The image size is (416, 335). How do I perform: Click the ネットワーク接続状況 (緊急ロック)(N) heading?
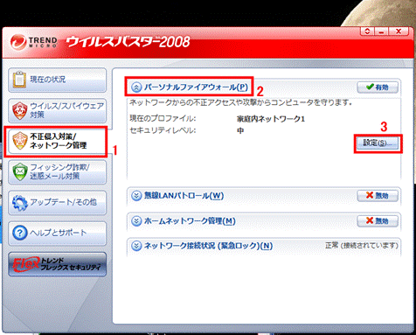pos(208,246)
